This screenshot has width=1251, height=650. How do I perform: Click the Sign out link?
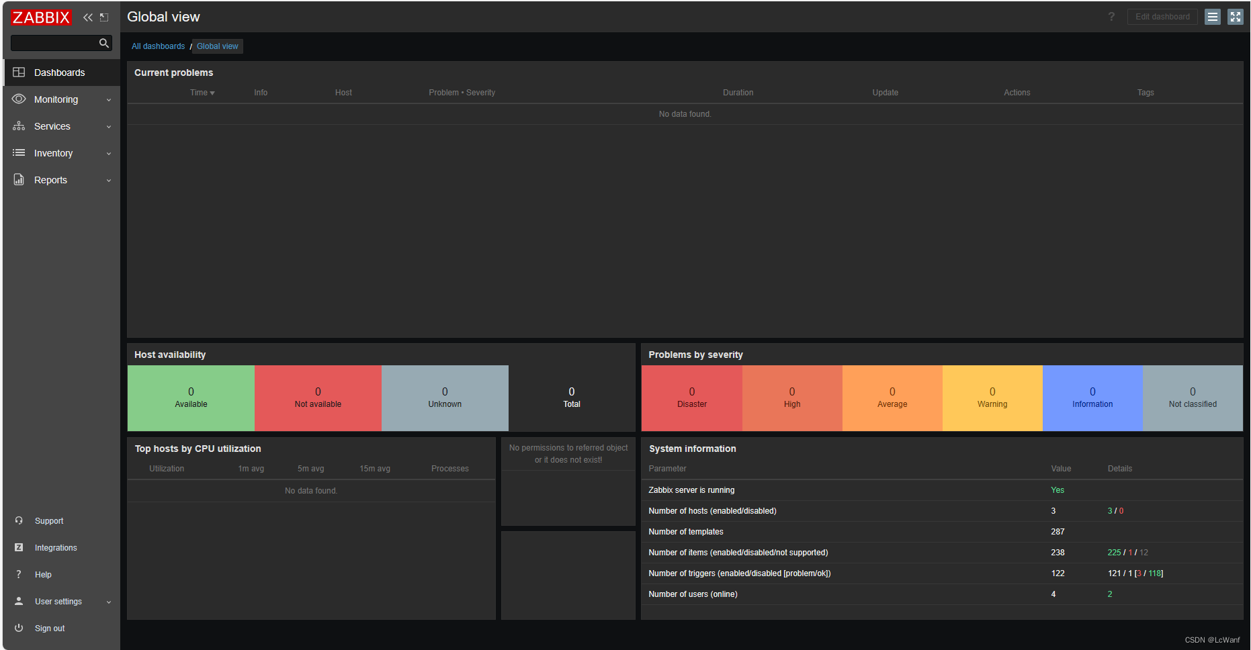50,629
